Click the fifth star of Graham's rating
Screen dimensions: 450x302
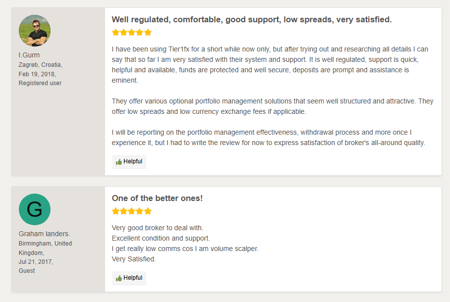148,211
